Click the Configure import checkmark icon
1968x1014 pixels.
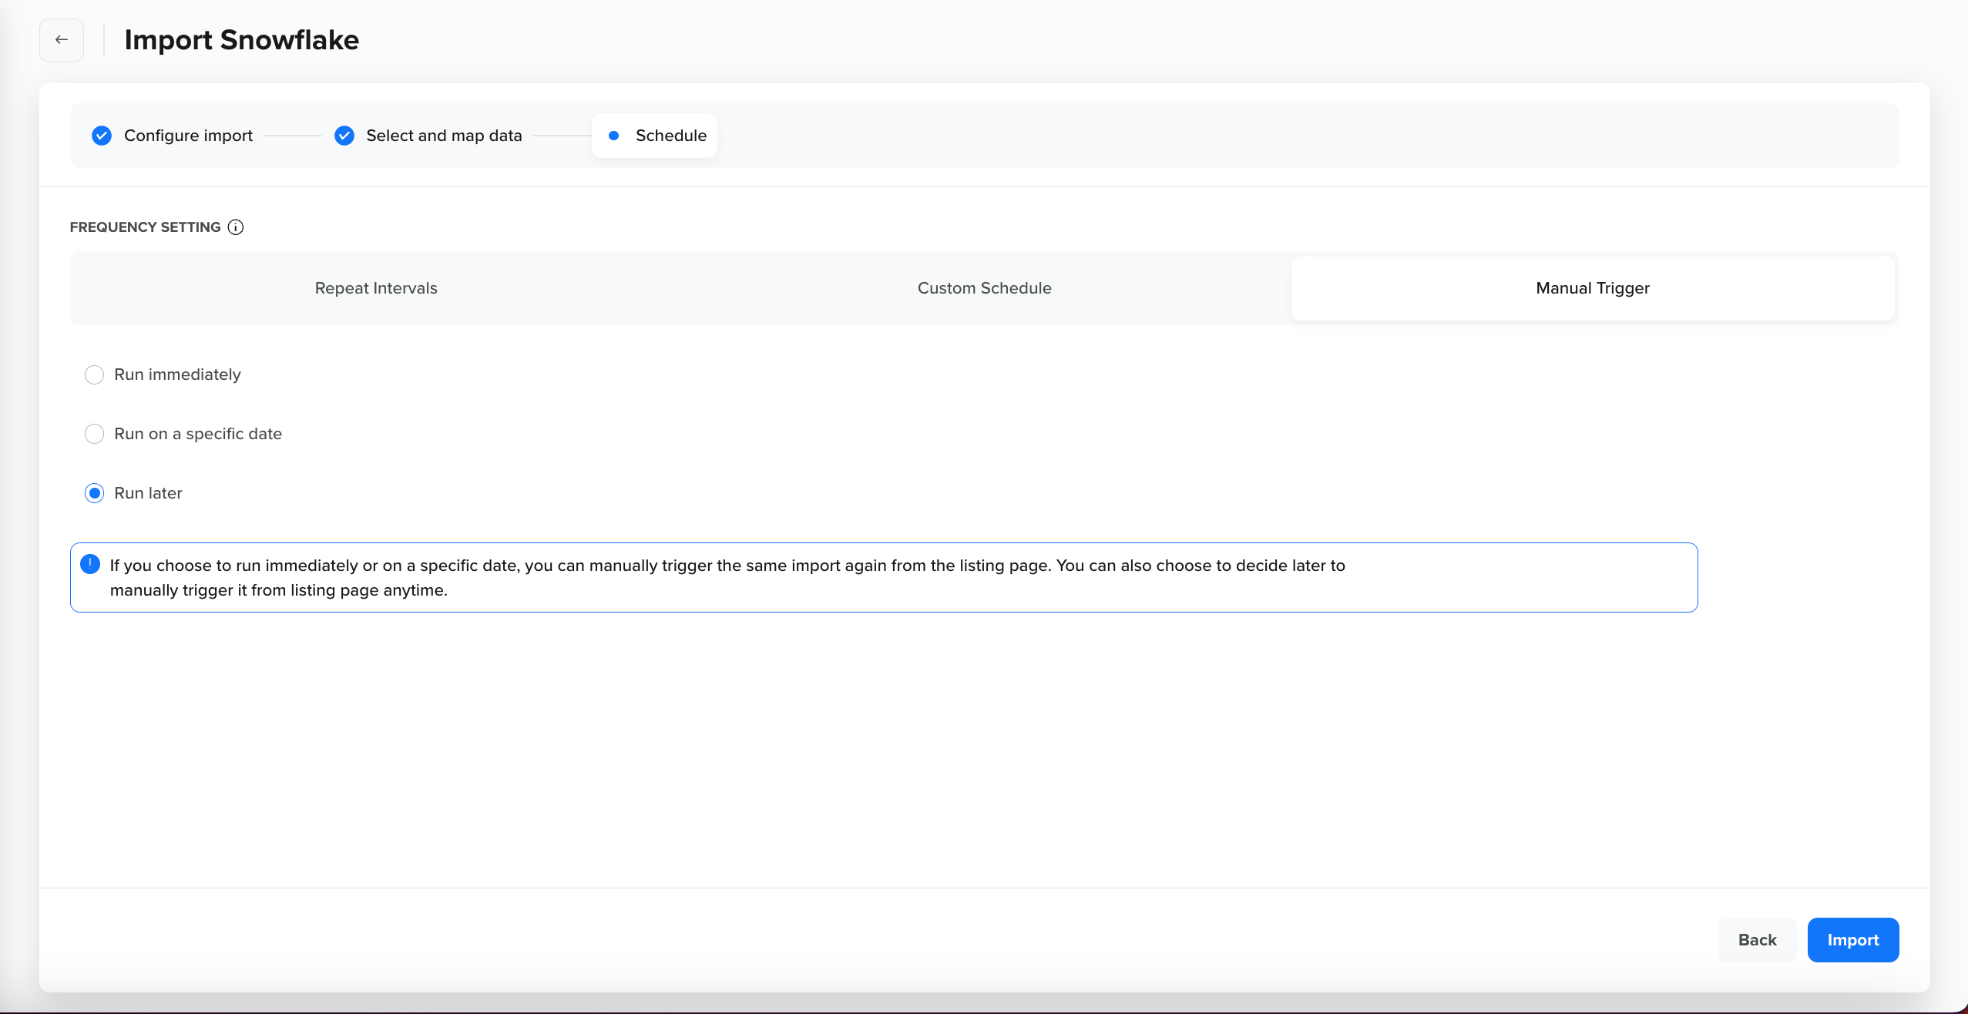(x=102, y=136)
